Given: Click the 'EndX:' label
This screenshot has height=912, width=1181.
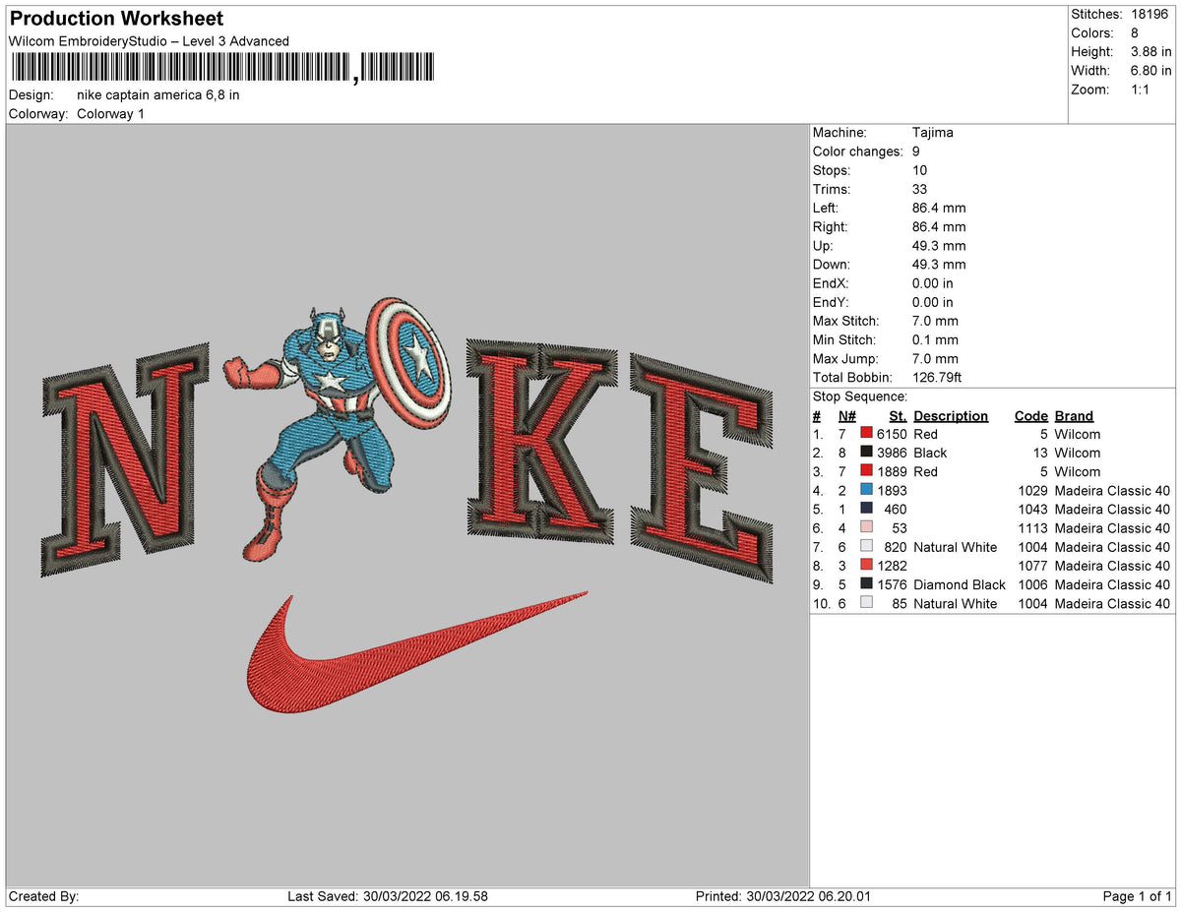Looking at the screenshot, I should (831, 283).
